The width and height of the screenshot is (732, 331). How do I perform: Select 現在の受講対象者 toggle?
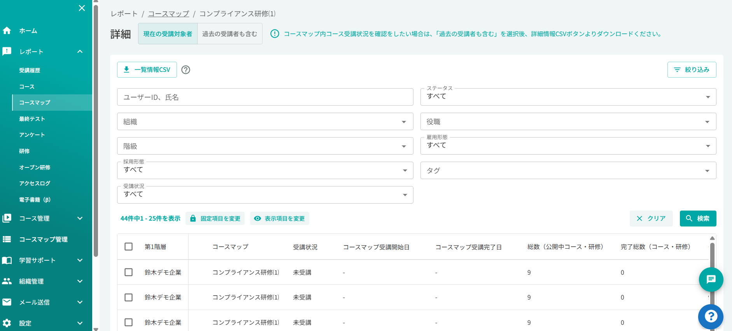pos(168,34)
